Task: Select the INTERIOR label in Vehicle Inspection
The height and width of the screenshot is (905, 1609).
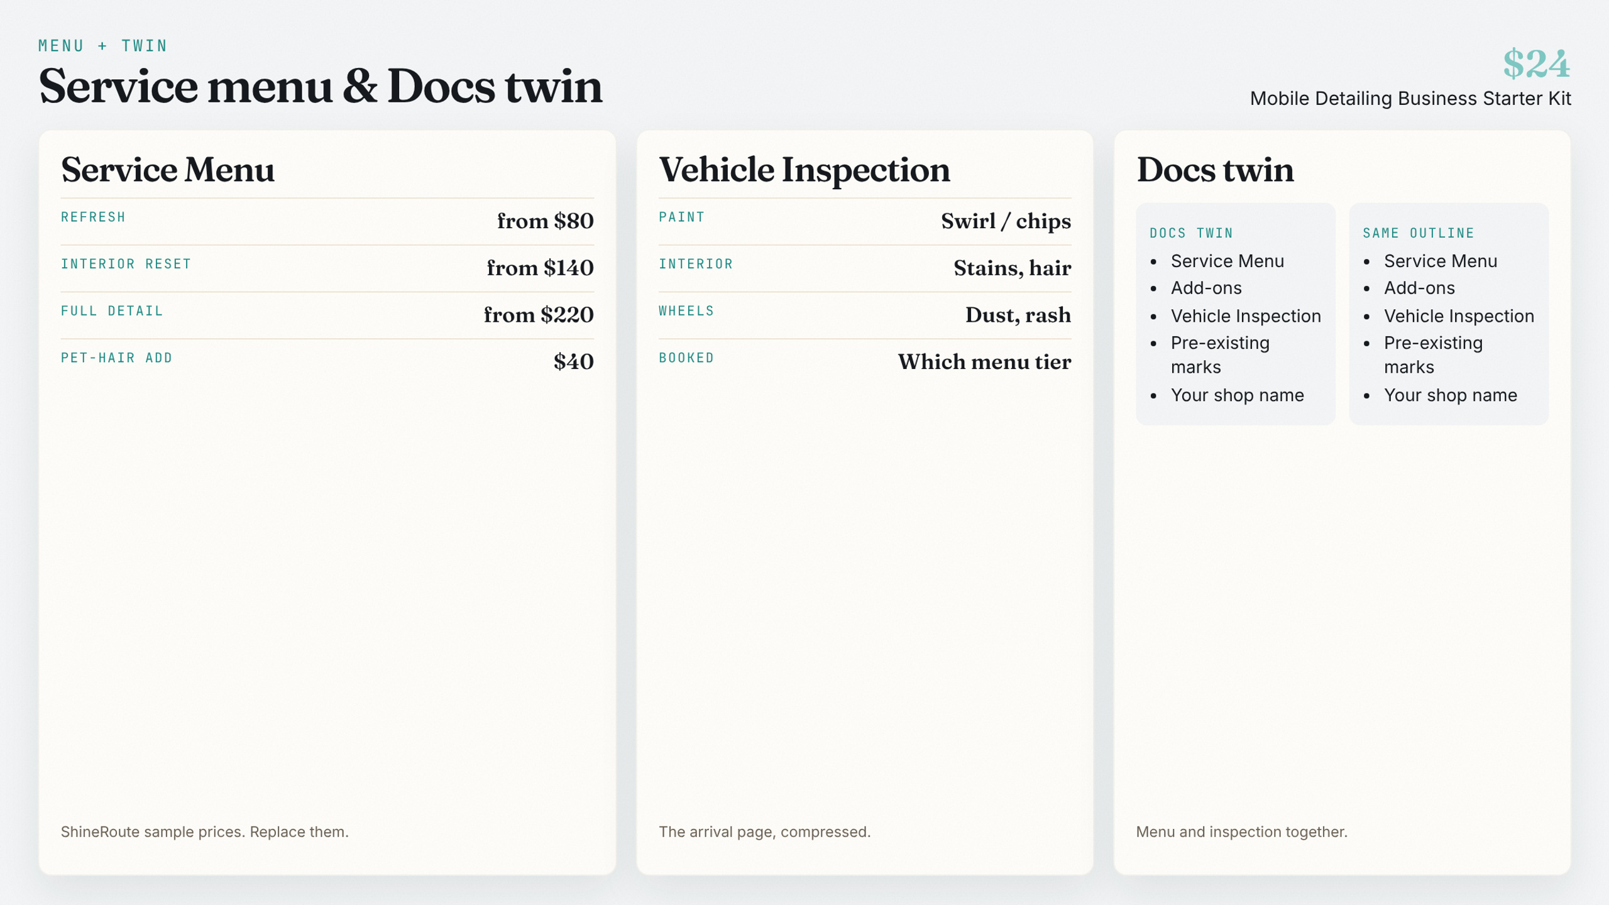Action: (696, 264)
